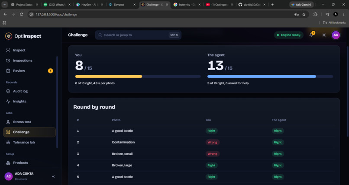
Task: Click 'Contamination' photo cell
Action: [x=123, y=142]
